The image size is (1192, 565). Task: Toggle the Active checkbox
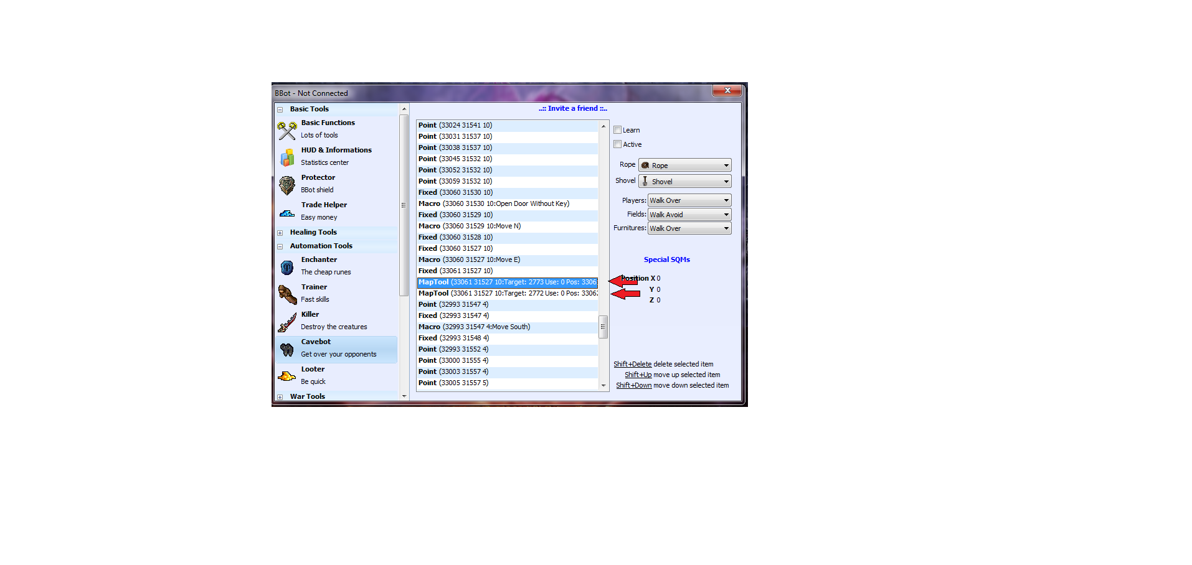(x=618, y=144)
